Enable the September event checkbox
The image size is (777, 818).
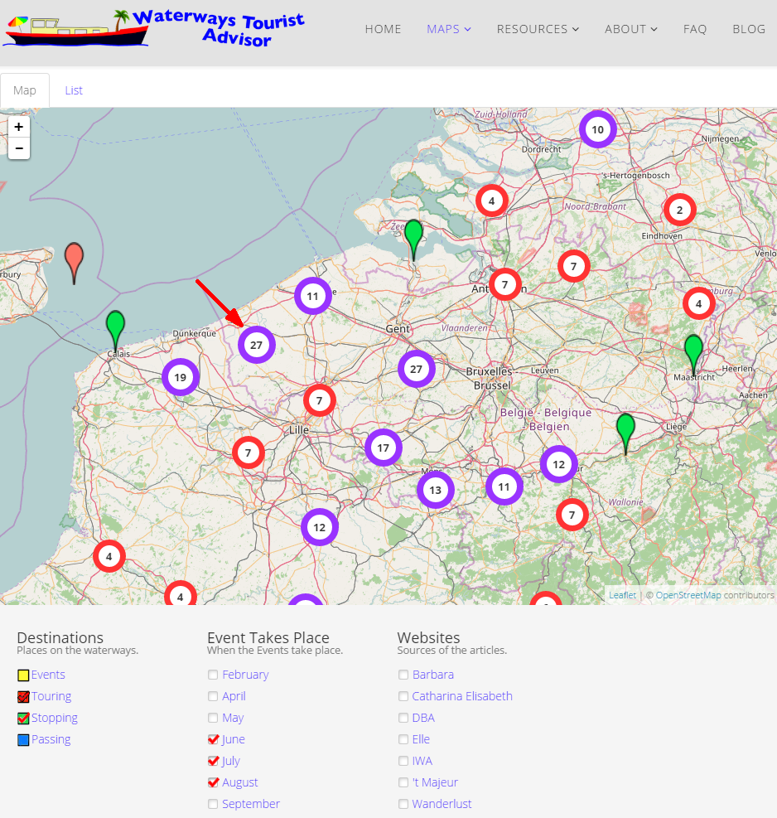click(x=214, y=804)
